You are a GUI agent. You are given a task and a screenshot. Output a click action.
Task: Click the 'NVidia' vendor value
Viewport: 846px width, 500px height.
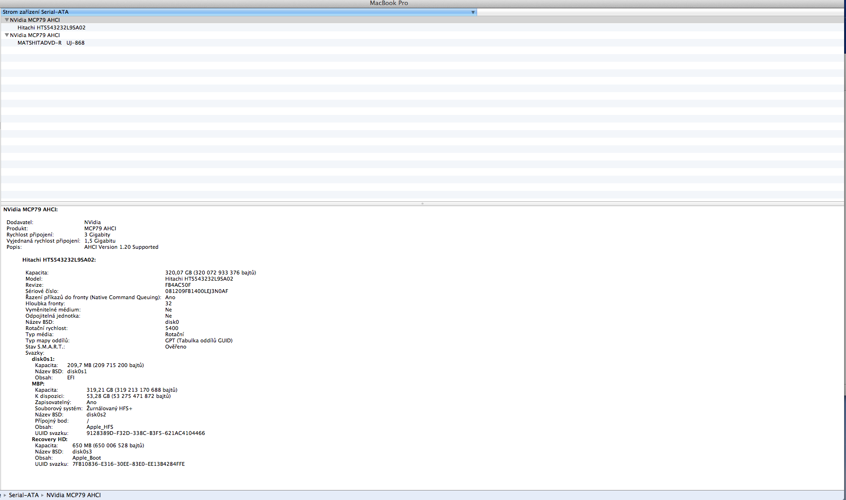point(93,222)
